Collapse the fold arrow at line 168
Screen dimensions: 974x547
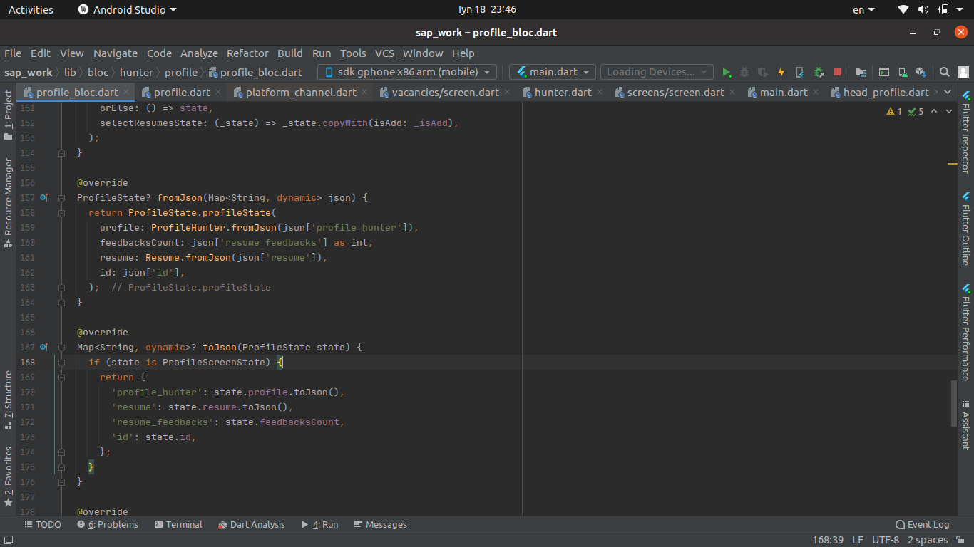[x=61, y=362]
